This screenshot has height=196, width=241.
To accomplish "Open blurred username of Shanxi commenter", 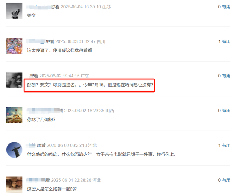I will [44, 111].
